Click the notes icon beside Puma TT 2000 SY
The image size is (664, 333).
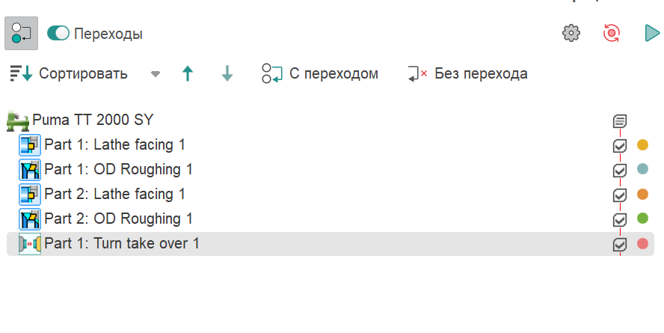pyautogui.click(x=619, y=120)
